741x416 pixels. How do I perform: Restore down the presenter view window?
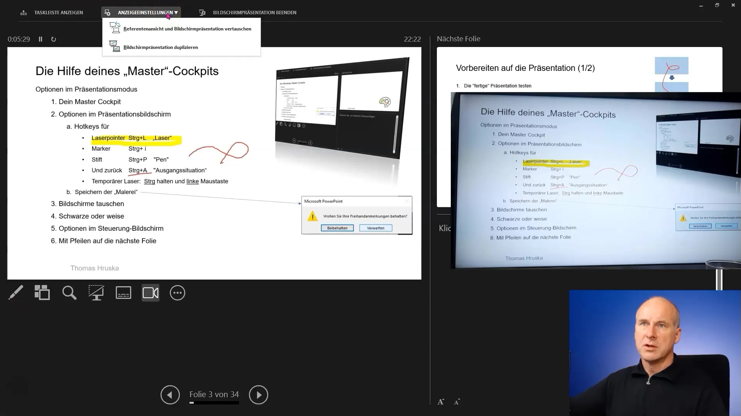pyautogui.click(x=717, y=5)
